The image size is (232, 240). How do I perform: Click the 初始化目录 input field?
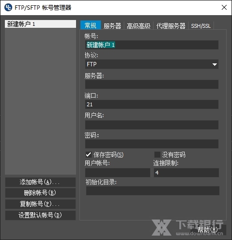pyautogui.click(x=153, y=191)
